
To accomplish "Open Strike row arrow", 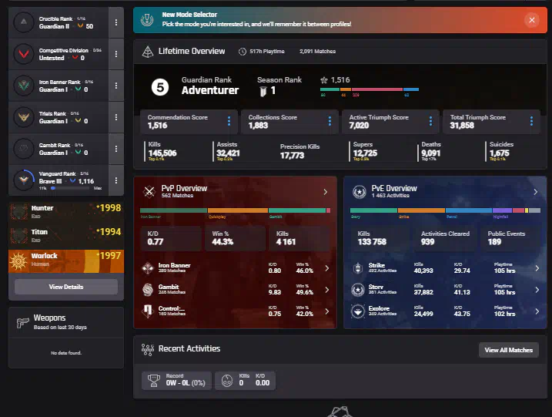I will pos(537,268).
